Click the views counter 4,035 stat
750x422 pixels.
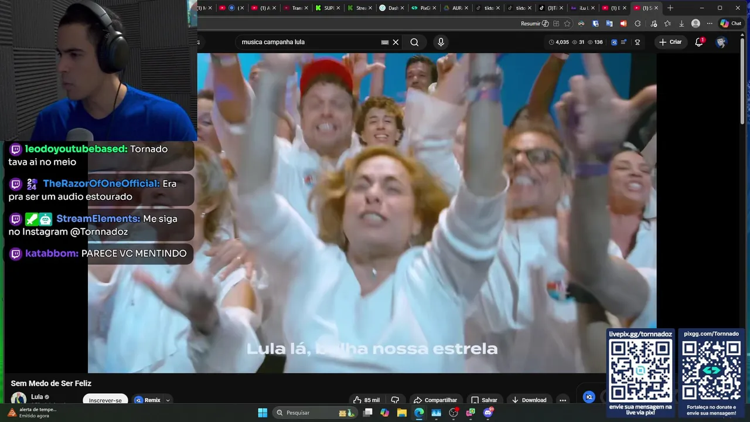tap(559, 42)
